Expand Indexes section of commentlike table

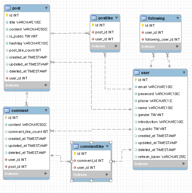click(107, 175)
